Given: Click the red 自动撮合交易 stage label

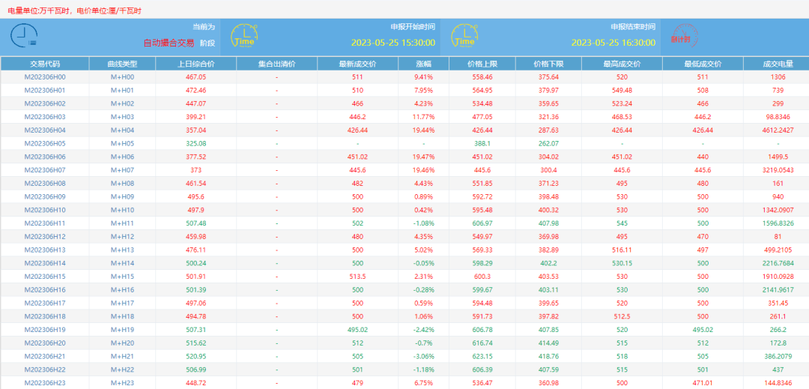Looking at the screenshot, I should coord(169,43).
